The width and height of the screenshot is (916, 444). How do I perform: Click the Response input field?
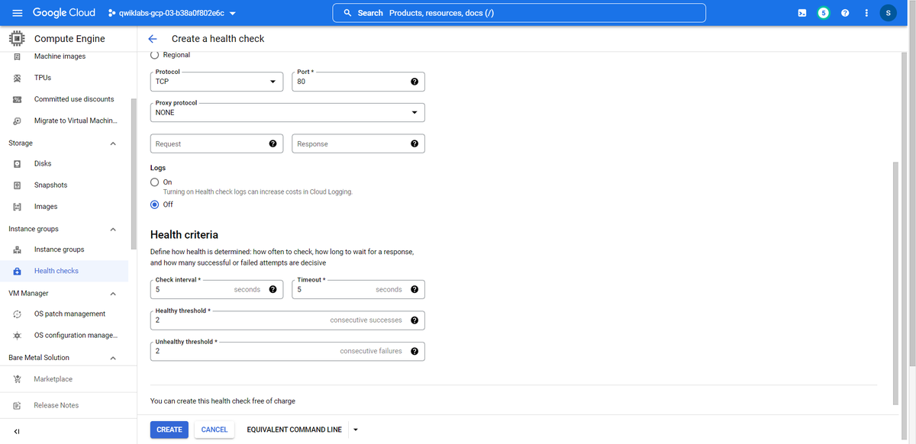358,143
